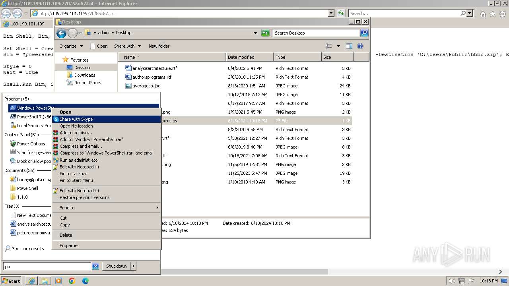
Task: Click Internet Explorer back button
Action: [6, 13]
